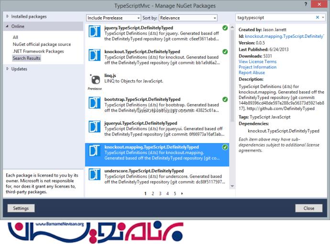The height and width of the screenshot is (244, 330).
Task: Click the Report Abuse link
Action: click(x=252, y=72)
